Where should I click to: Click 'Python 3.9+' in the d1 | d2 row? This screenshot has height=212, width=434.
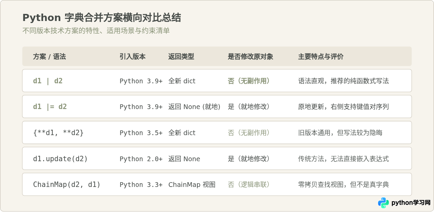pos(141,81)
